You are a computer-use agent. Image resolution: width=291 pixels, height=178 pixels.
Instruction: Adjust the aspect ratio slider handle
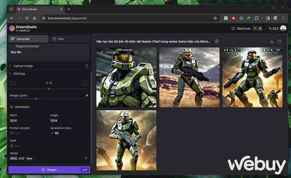tap(49, 89)
